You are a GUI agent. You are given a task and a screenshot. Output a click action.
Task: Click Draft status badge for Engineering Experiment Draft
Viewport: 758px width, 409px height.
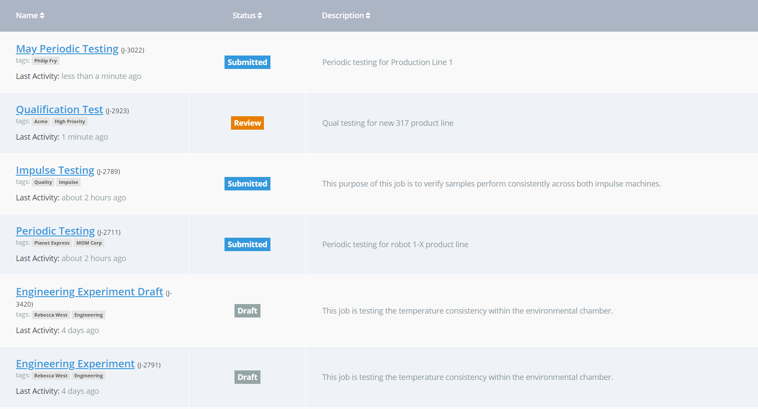247,311
